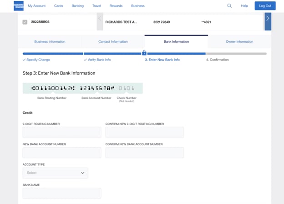Expand the Account Type dropdown
The image size is (284, 204).
pos(55,173)
